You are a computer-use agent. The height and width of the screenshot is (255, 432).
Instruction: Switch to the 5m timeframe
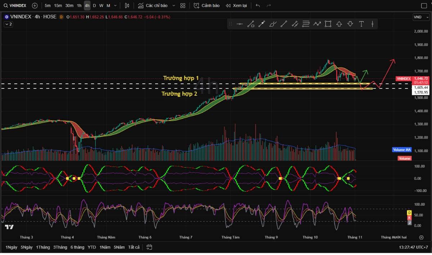click(x=48, y=5)
